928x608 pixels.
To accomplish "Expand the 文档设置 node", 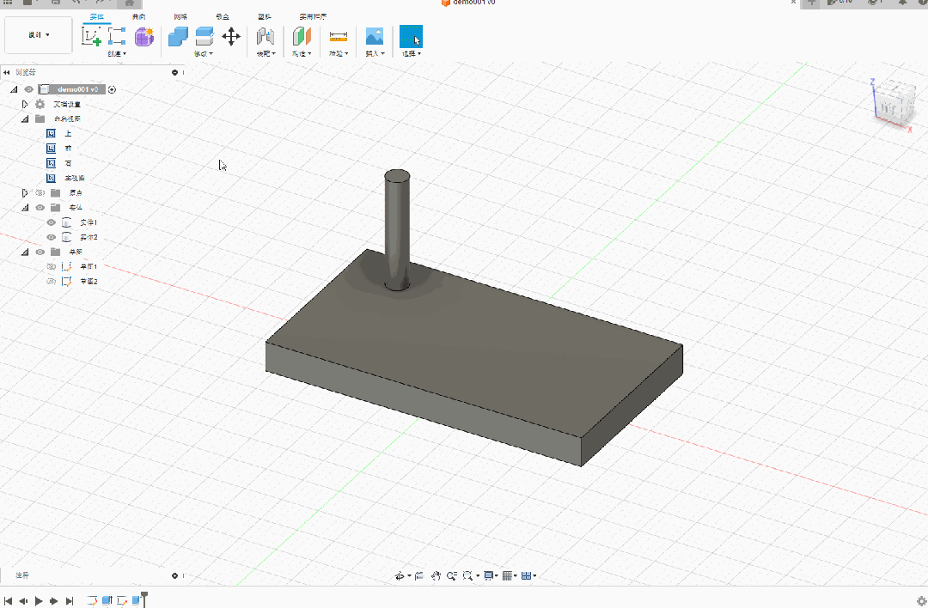I will coord(24,104).
